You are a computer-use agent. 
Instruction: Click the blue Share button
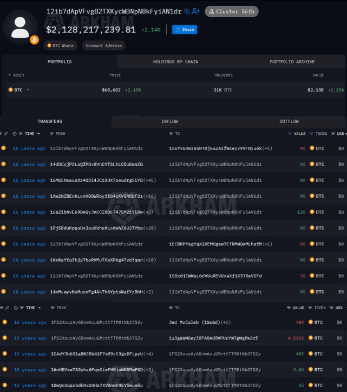pyautogui.click(x=185, y=29)
